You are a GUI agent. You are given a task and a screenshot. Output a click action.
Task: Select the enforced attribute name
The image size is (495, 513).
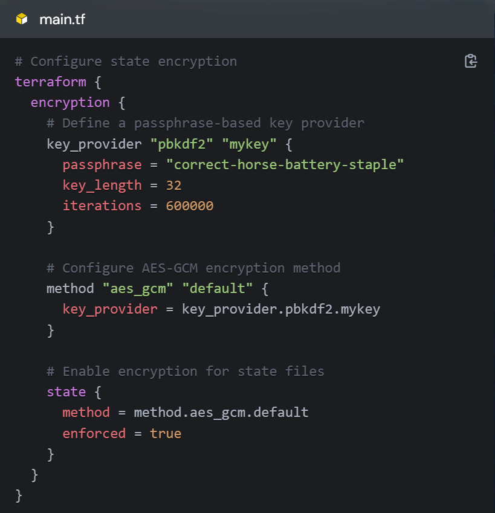click(94, 433)
